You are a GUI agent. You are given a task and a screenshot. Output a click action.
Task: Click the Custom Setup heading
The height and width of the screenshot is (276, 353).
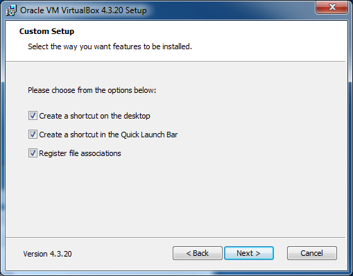click(x=46, y=31)
